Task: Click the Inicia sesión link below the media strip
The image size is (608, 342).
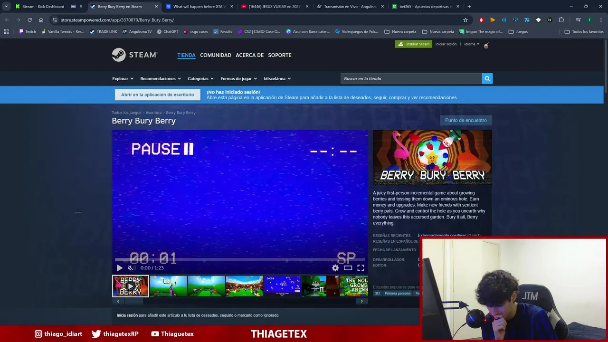Action: (127, 315)
